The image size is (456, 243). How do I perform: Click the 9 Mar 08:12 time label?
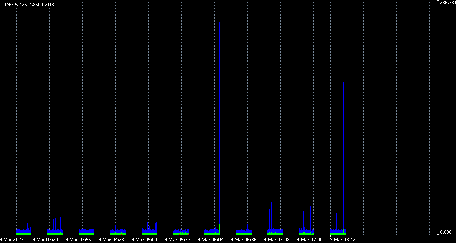pyautogui.click(x=342, y=240)
